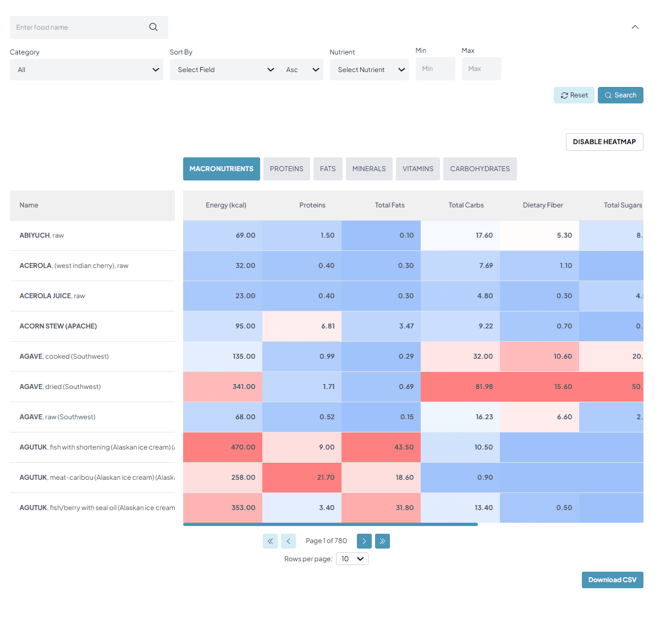Open the Rows per page dropdown
The height and width of the screenshot is (619, 655).
[352, 559]
